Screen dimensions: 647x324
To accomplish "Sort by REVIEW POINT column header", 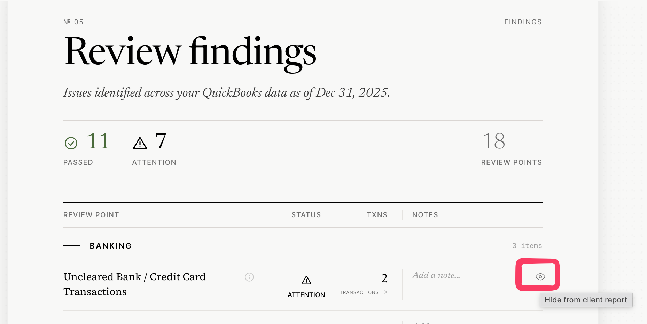I will click(x=91, y=215).
